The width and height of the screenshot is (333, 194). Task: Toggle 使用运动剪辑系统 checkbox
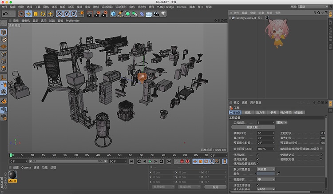click(258, 164)
